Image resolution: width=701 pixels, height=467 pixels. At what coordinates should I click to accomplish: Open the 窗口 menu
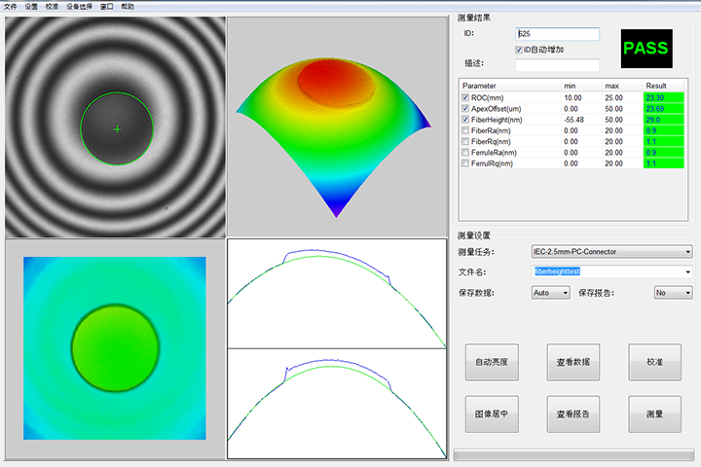tap(106, 6)
